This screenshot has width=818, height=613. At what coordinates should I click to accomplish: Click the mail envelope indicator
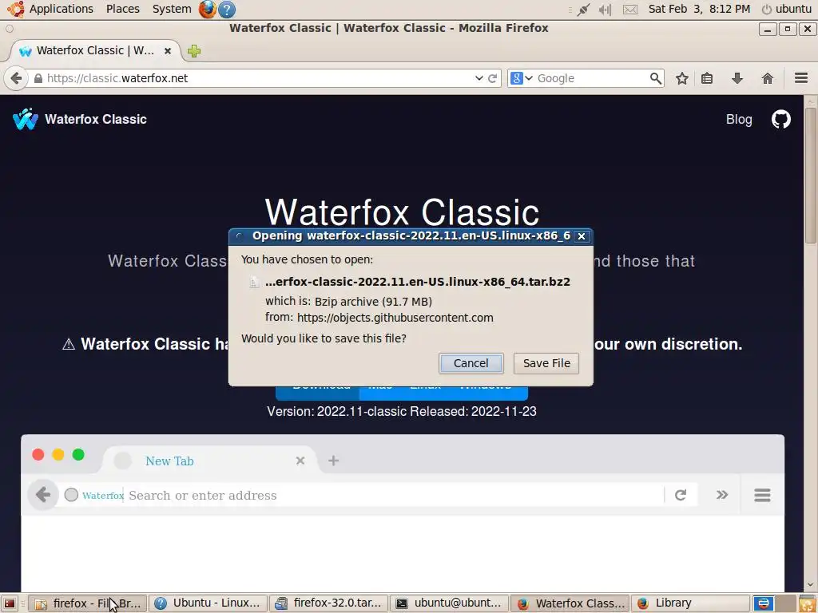630,10
